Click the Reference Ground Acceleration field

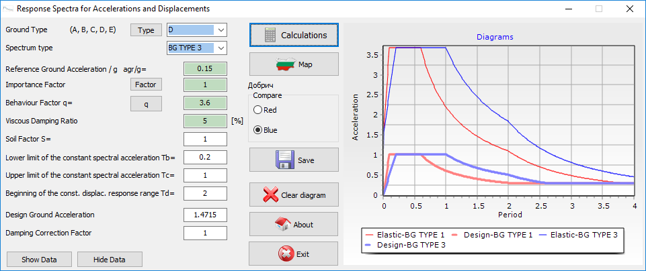(x=205, y=69)
